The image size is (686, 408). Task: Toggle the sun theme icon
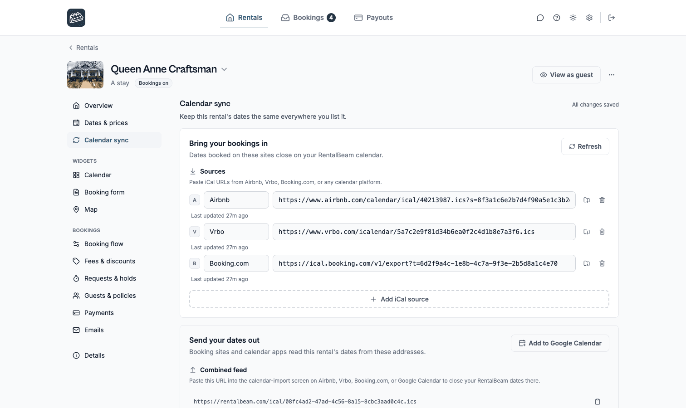[x=573, y=18]
